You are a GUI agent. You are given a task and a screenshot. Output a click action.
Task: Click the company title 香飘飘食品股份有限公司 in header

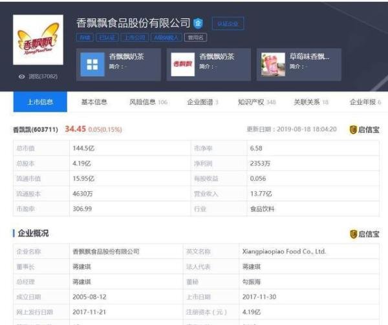point(133,23)
